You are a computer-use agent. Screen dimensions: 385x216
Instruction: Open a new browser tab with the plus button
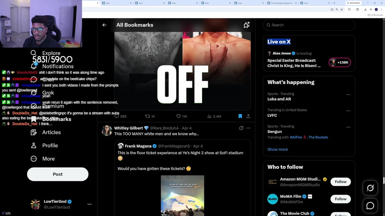[334, 3]
